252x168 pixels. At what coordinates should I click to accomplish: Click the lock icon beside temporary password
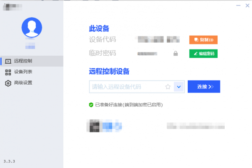click(176, 53)
